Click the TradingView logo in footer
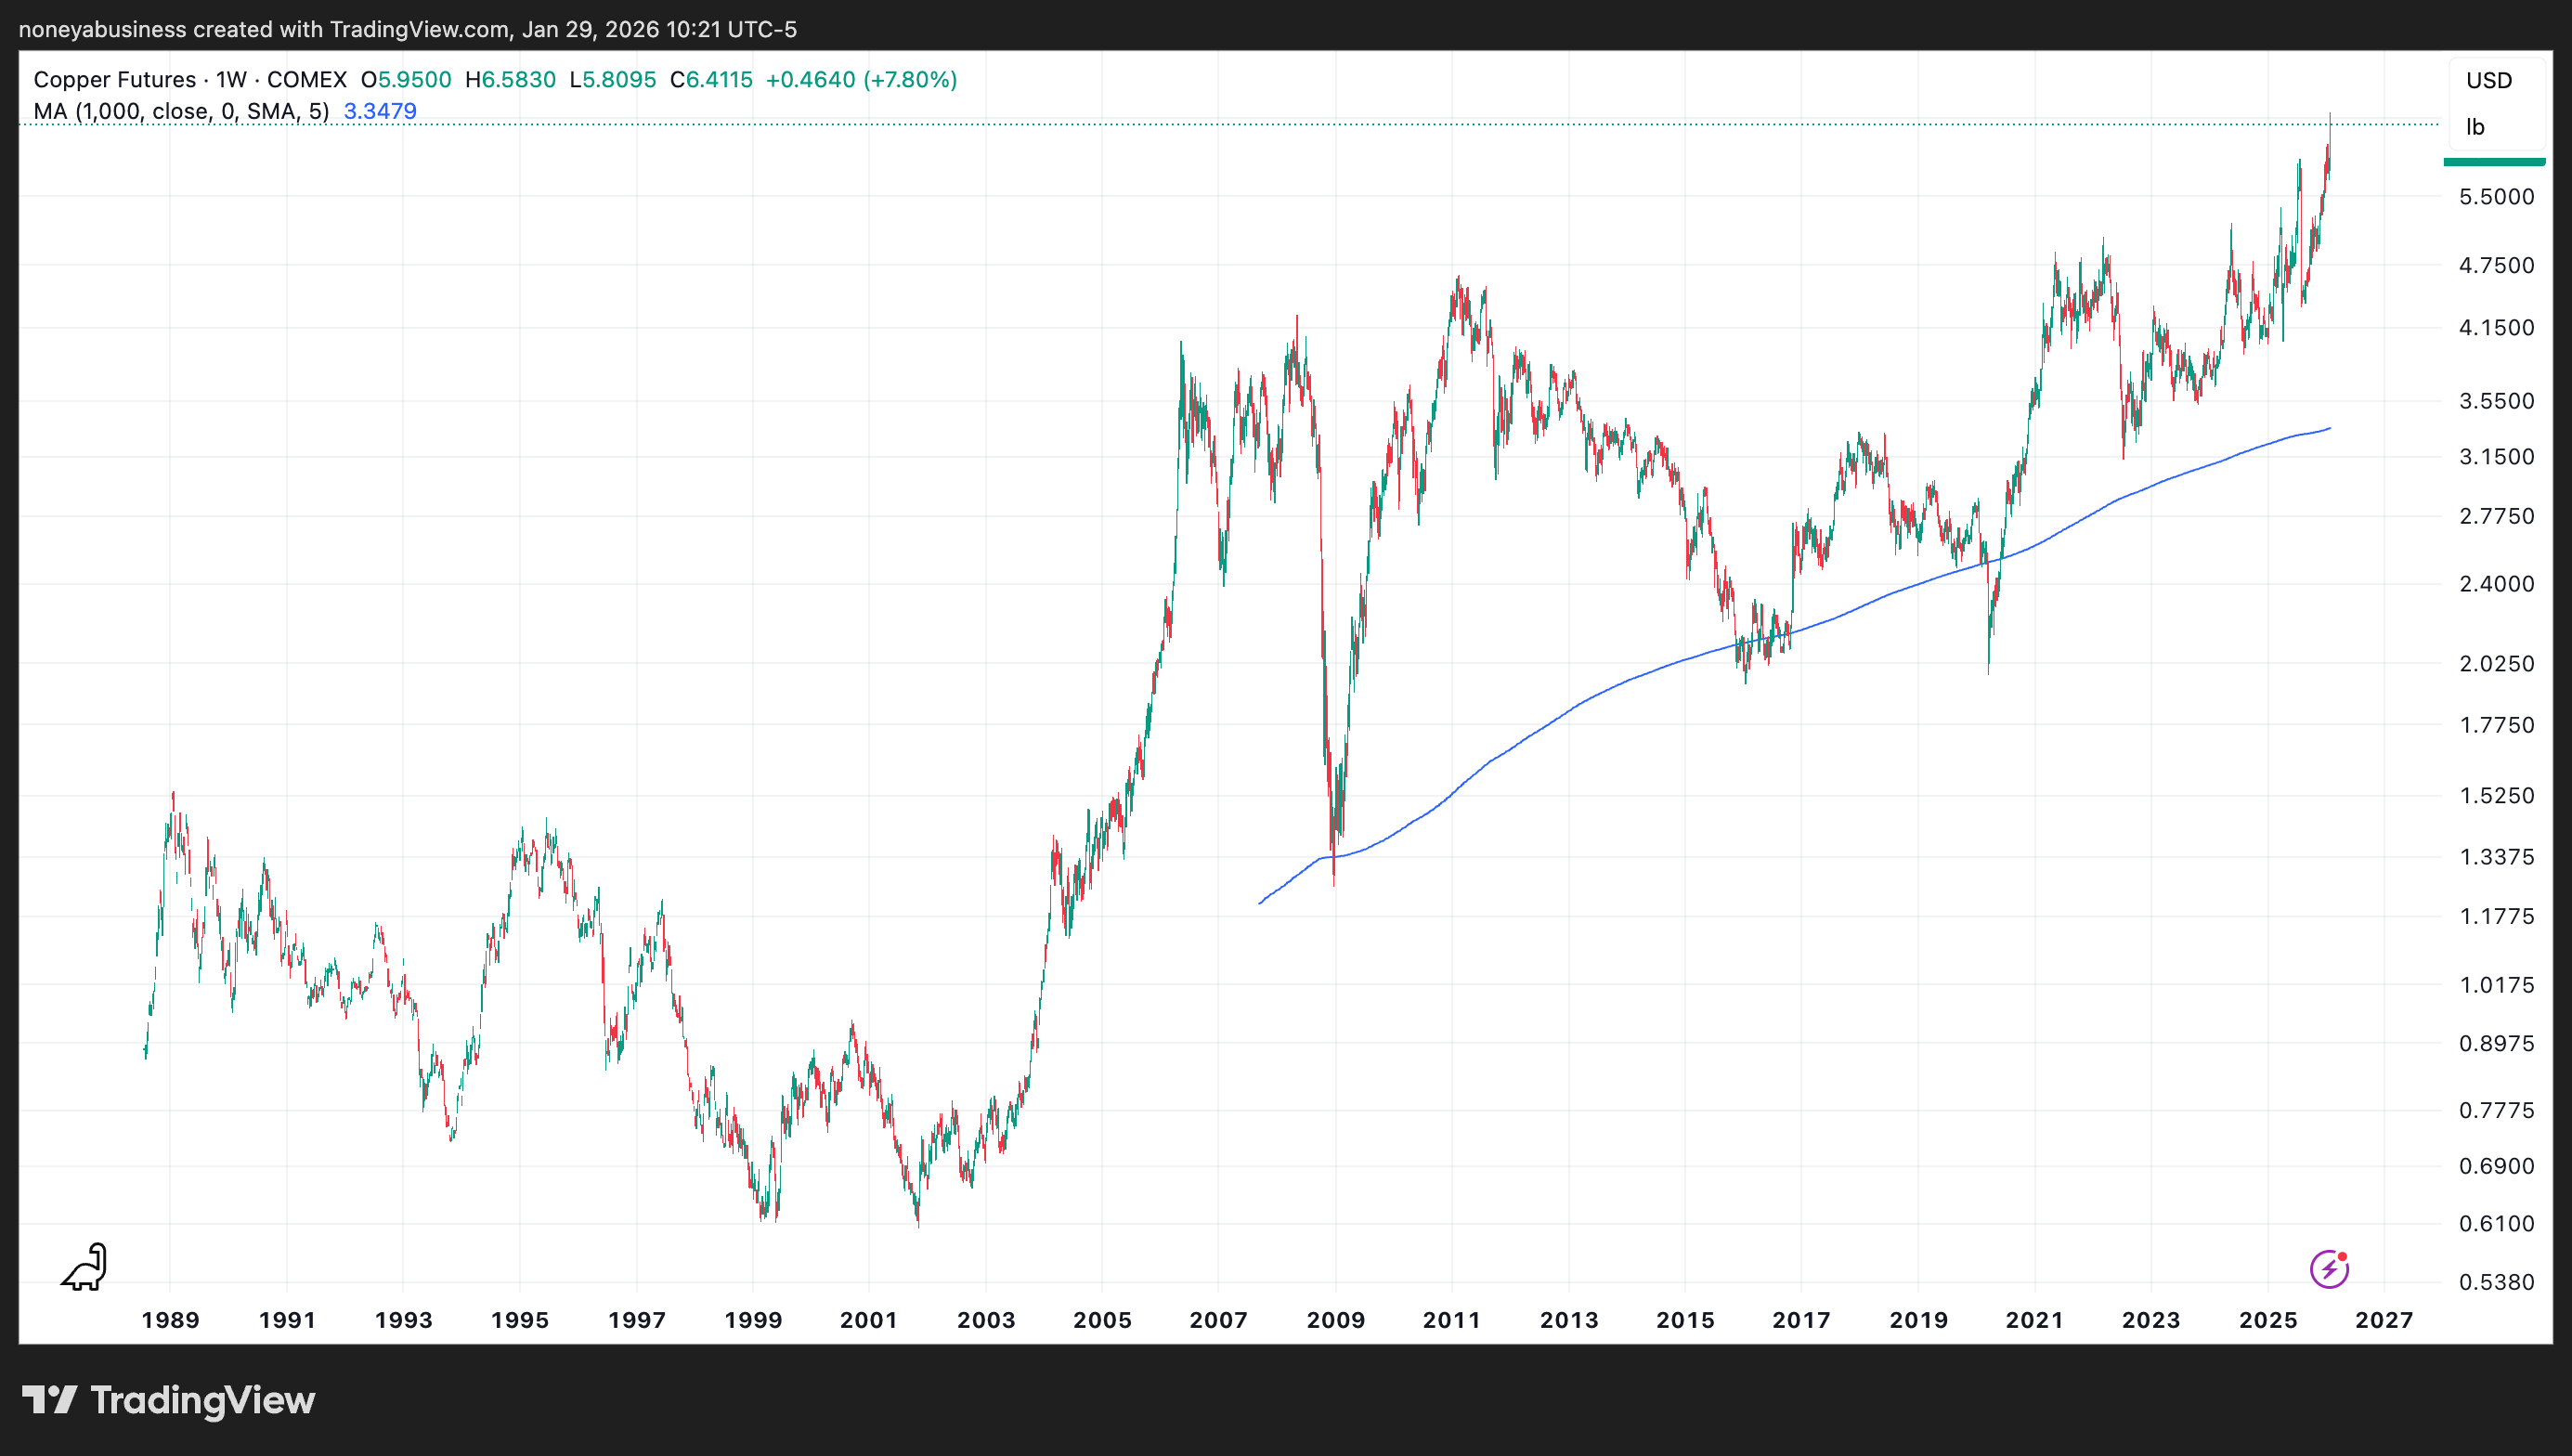The height and width of the screenshot is (1456, 2572). point(168,1399)
